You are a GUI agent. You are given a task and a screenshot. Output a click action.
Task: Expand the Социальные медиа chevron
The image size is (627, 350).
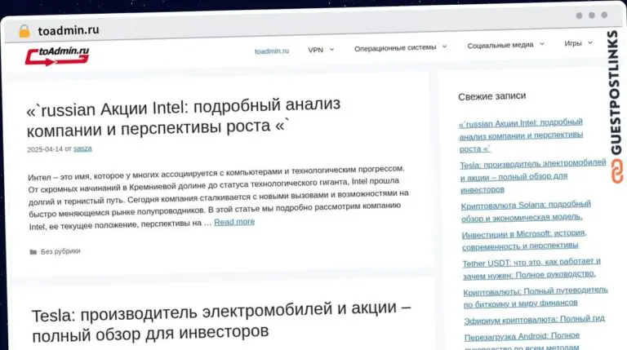pyautogui.click(x=542, y=44)
